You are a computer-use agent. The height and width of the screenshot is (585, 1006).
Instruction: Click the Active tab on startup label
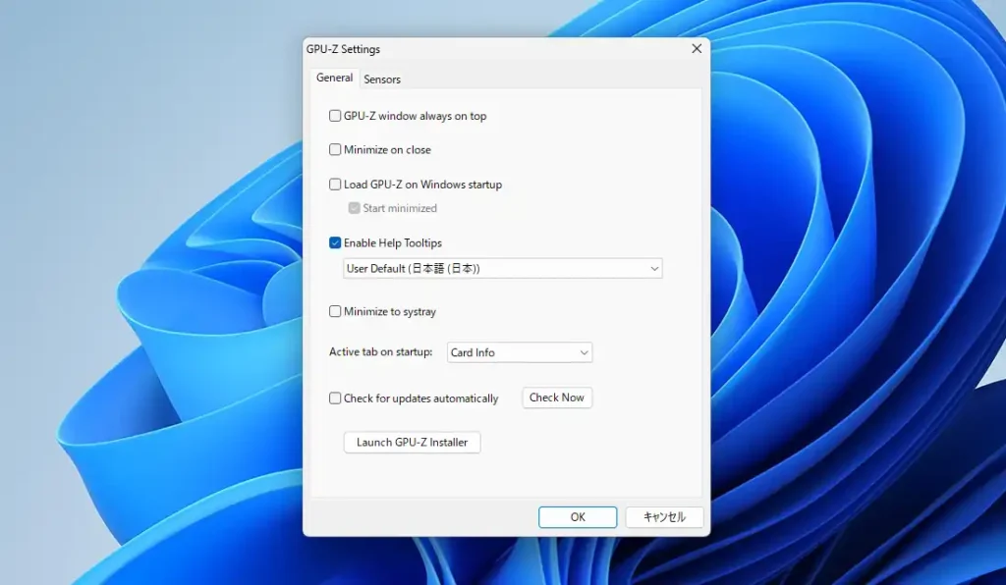(380, 352)
